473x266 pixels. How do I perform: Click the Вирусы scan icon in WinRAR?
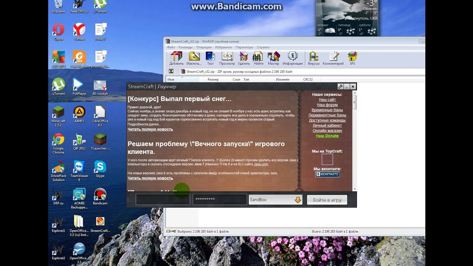[314, 58]
